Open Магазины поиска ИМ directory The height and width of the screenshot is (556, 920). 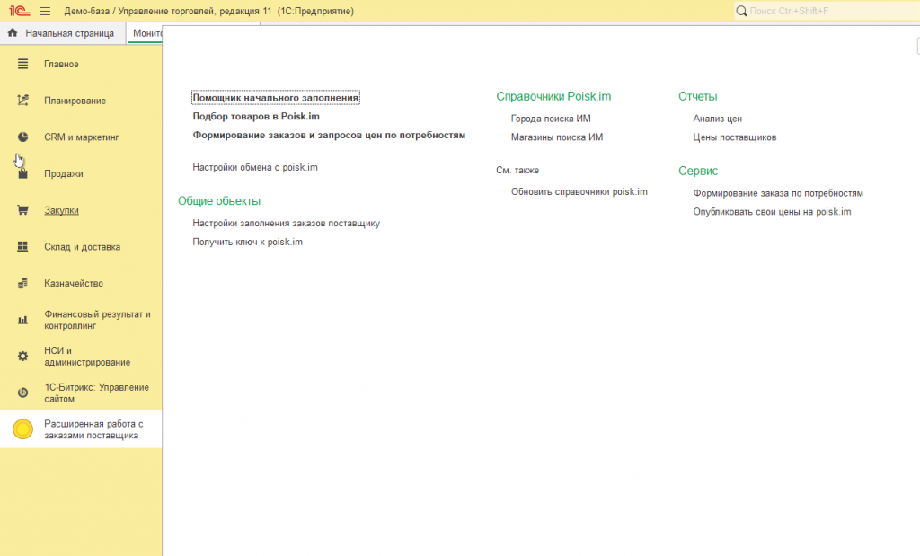pos(557,137)
